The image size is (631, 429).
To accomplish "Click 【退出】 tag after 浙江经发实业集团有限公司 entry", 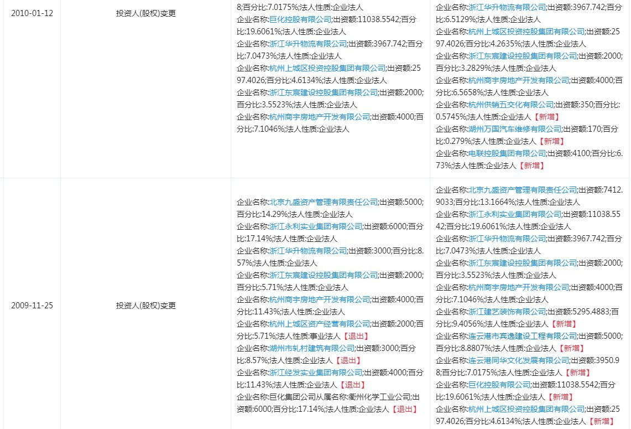I will pyautogui.click(x=352, y=385).
